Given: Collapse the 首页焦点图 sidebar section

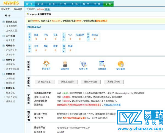Looking at the screenshot, I should pos(4,21).
